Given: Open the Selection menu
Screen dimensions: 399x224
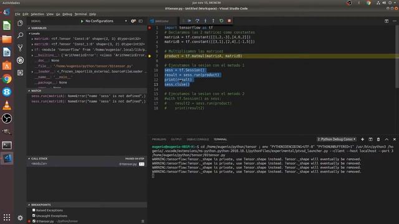Looking at the screenshot, I should click(x=37, y=14).
